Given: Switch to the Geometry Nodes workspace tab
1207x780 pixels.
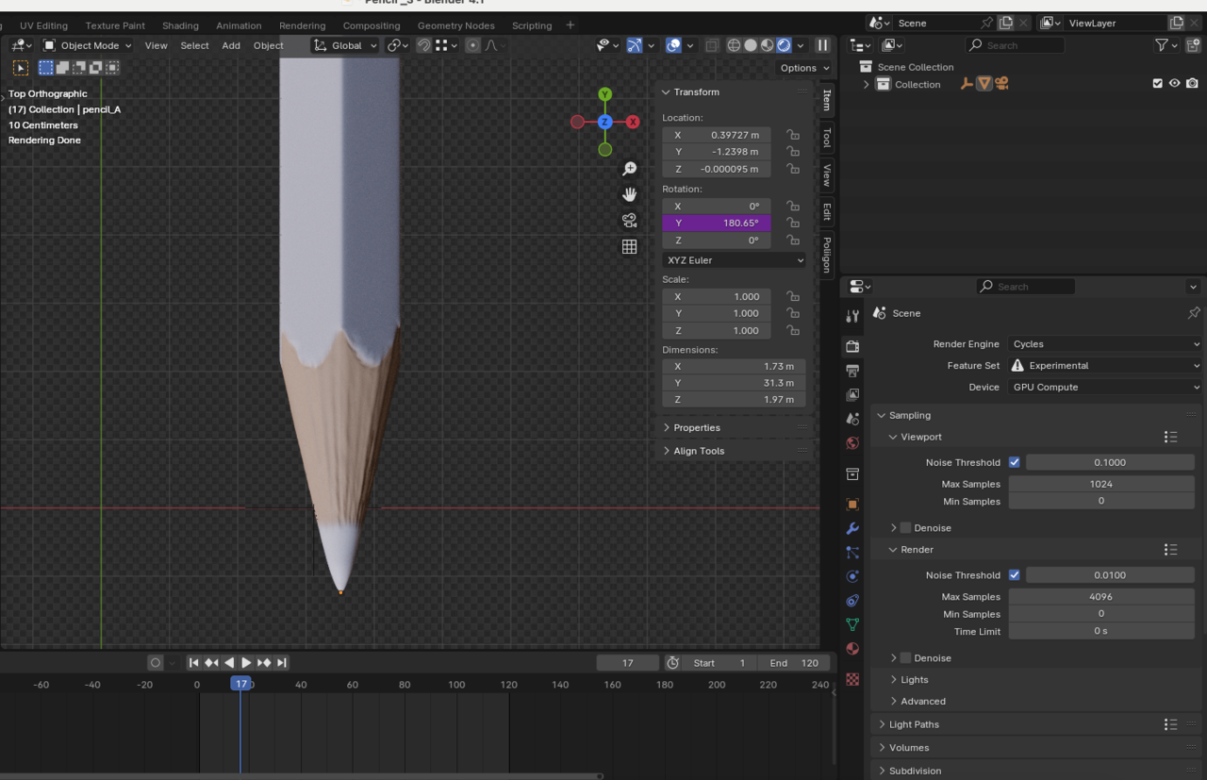Looking at the screenshot, I should (x=455, y=25).
